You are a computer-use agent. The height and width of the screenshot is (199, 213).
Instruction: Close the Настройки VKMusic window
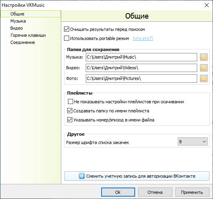pos(207,5)
